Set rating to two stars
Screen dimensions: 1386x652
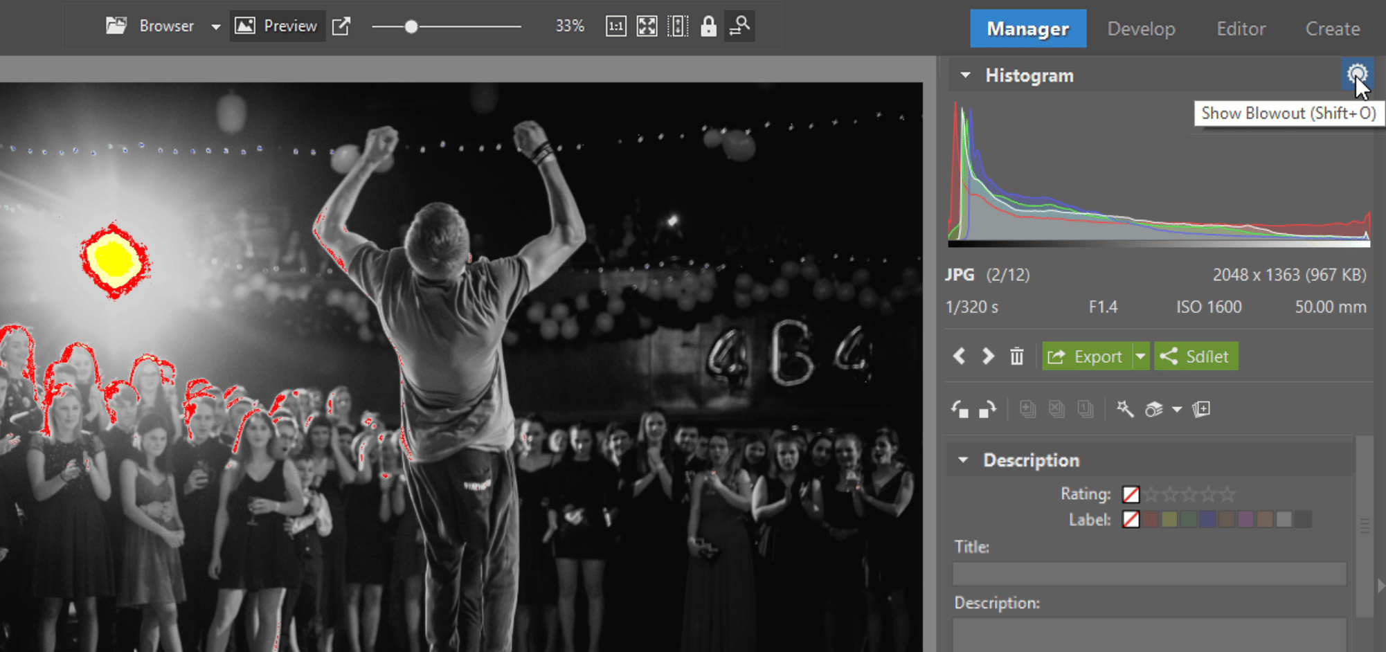tap(1170, 494)
